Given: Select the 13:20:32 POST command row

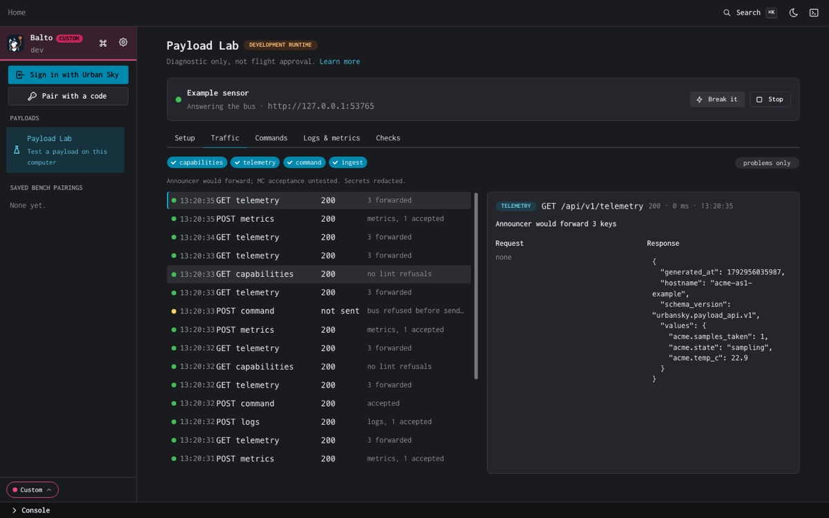Looking at the screenshot, I should click(x=319, y=403).
